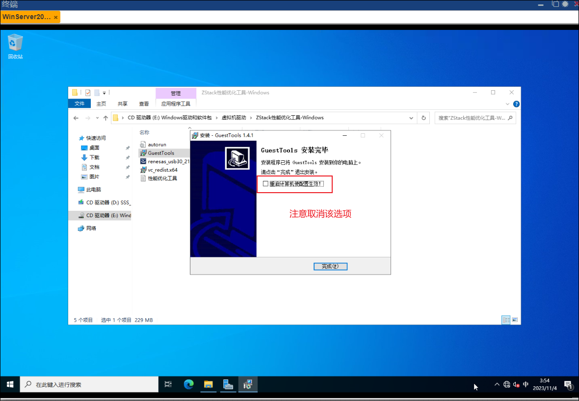Image resolution: width=579 pixels, height=401 pixels.
Task: Click the taskbar search box
Action: coord(89,384)
